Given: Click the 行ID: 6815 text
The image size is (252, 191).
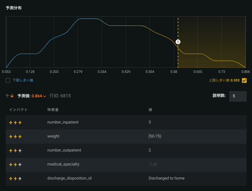Looking at the screenshot, I should coord(60,96).
